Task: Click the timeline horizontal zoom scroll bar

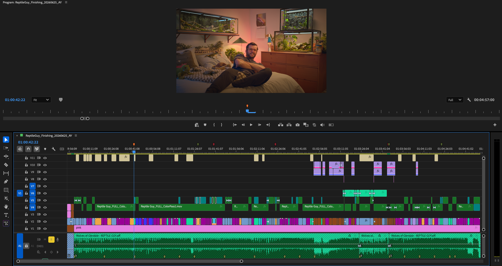Action: pyautogui.click(x=130, y=261)
